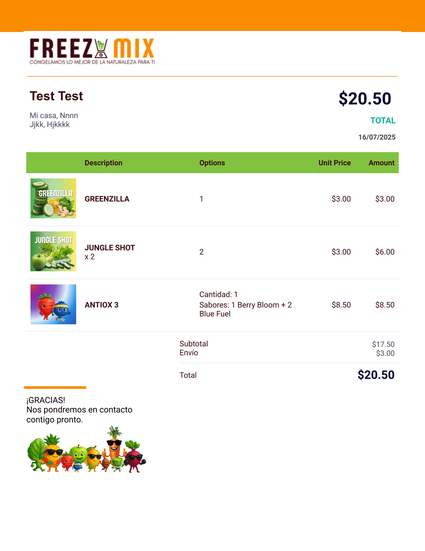This screenshot has width=425, height=551.
Task: Click the Test Test customer name
Action: pos(56,96)
